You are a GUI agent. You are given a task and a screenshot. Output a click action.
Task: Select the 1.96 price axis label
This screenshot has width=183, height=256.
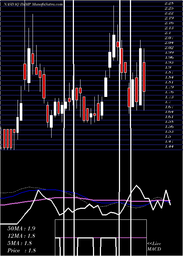tap(169, 57)
